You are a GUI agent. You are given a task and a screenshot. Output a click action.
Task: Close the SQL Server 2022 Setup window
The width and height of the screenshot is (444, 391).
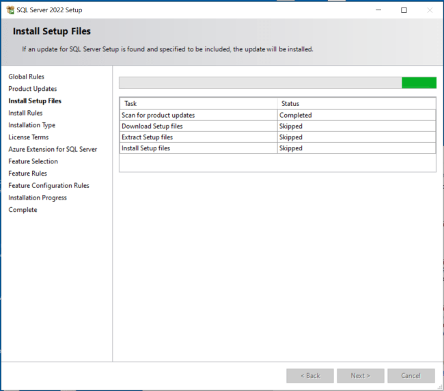point(430,10)
